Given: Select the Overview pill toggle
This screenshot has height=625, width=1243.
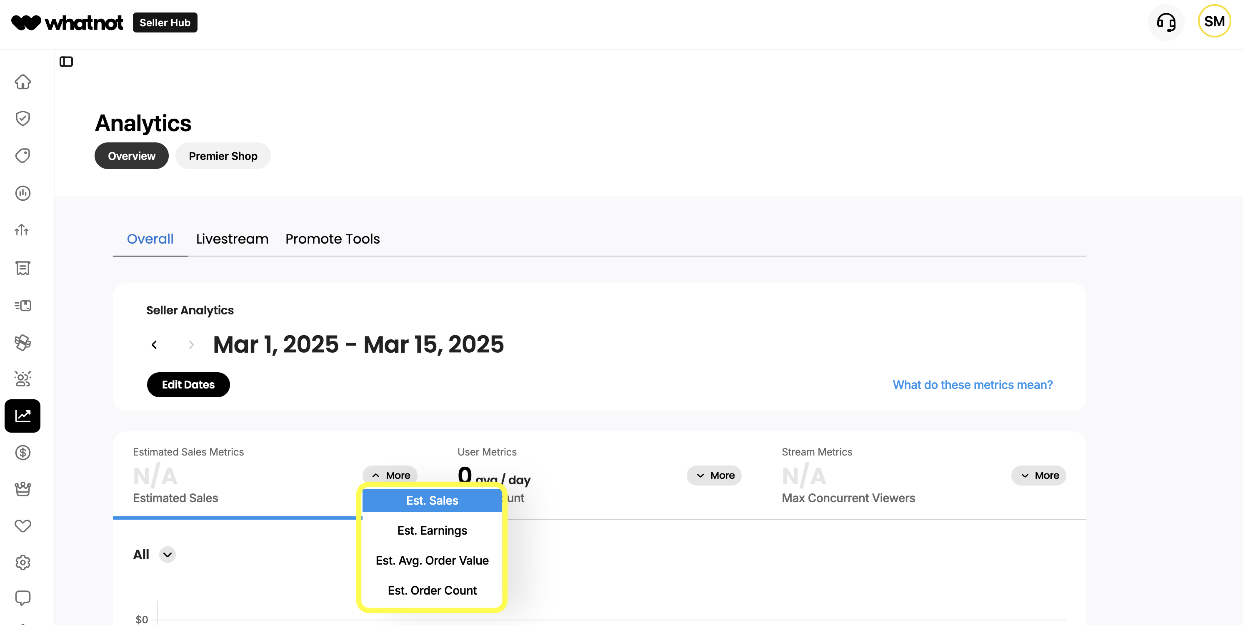Looking at the screenshot, I should point(131,156).
